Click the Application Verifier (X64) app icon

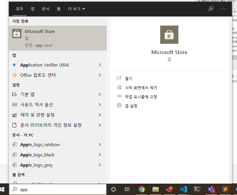tap(14, 65)
